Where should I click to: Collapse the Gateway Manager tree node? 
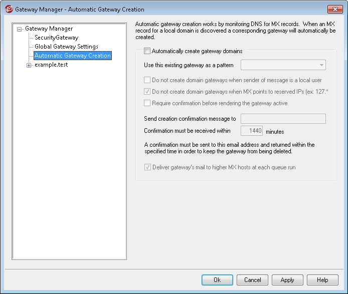click(20, 29)
